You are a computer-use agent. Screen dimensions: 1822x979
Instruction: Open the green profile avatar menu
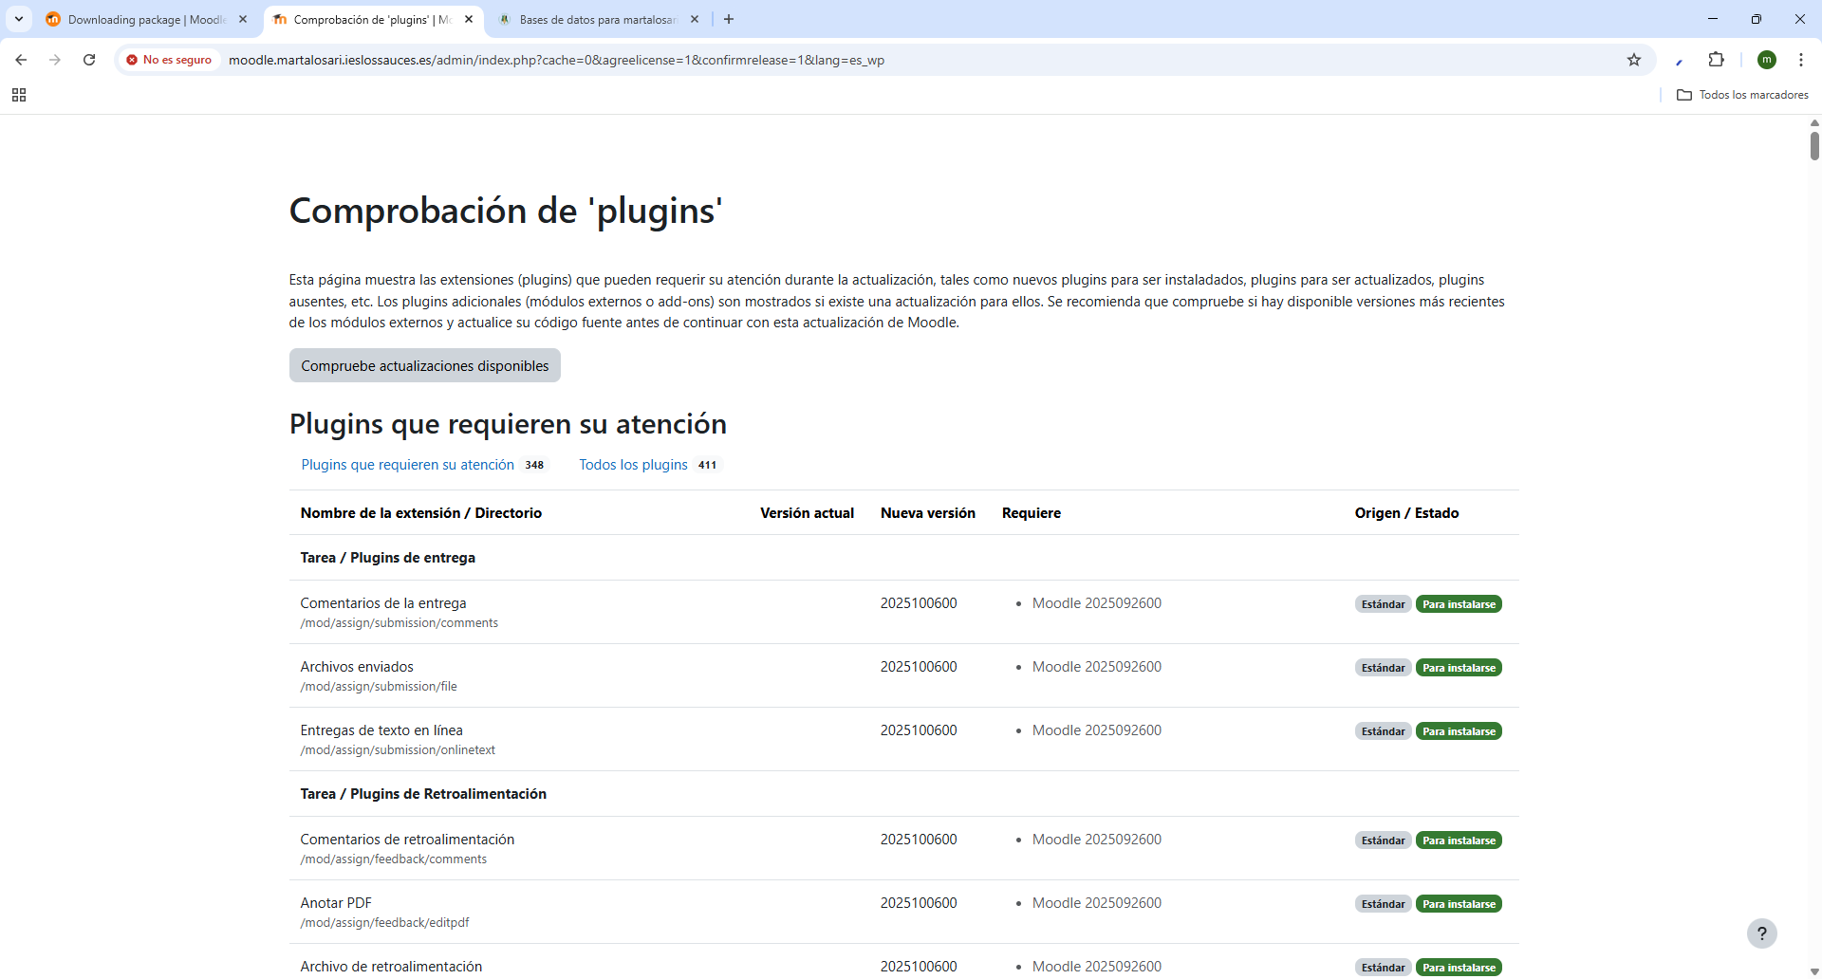1767,60
